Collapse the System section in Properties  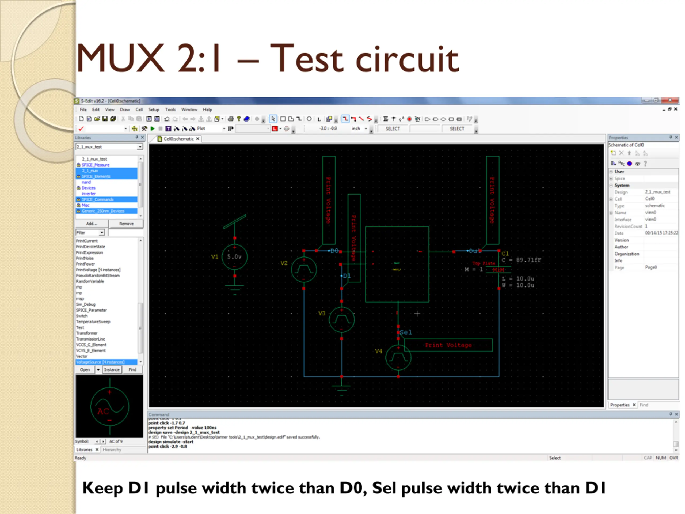click(611, 185)
